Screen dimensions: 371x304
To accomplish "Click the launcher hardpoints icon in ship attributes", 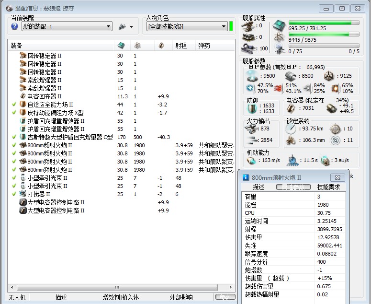I will pyautogui.click(x=247, y=37).
